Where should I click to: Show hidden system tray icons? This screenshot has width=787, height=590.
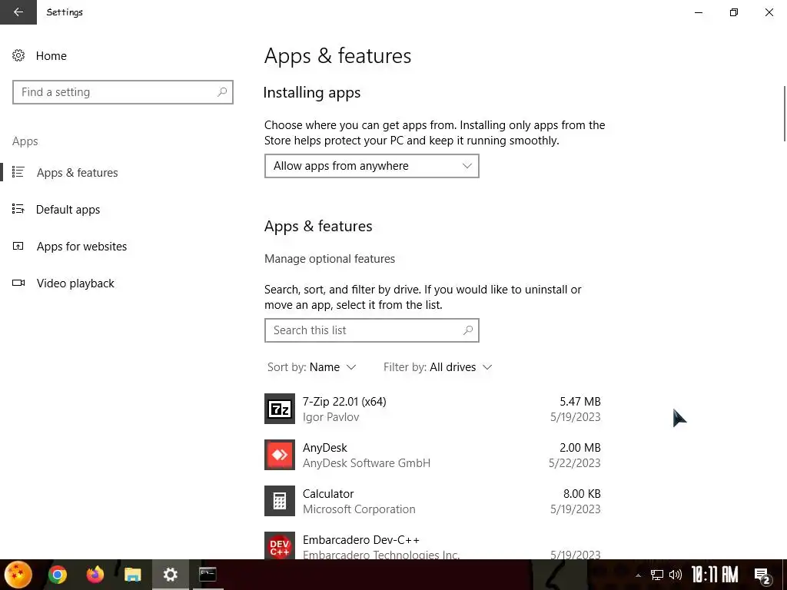coord(638,575)
